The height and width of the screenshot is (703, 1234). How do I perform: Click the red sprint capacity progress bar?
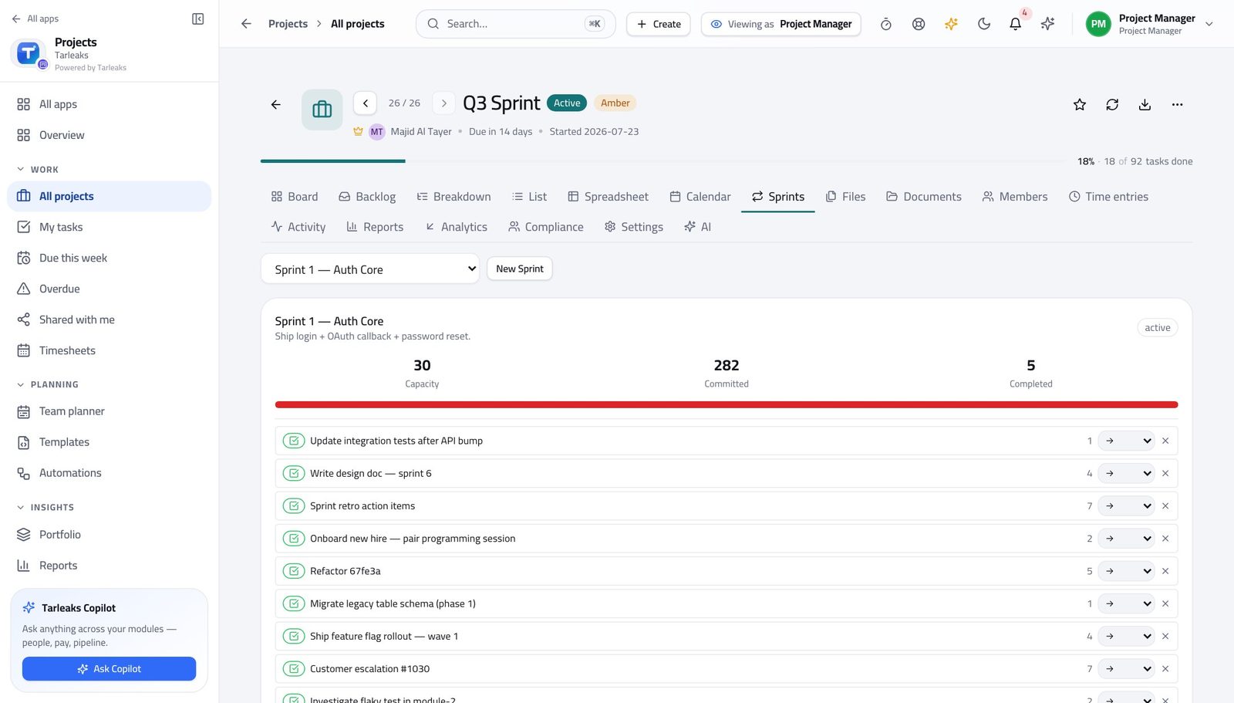point(726,404)
